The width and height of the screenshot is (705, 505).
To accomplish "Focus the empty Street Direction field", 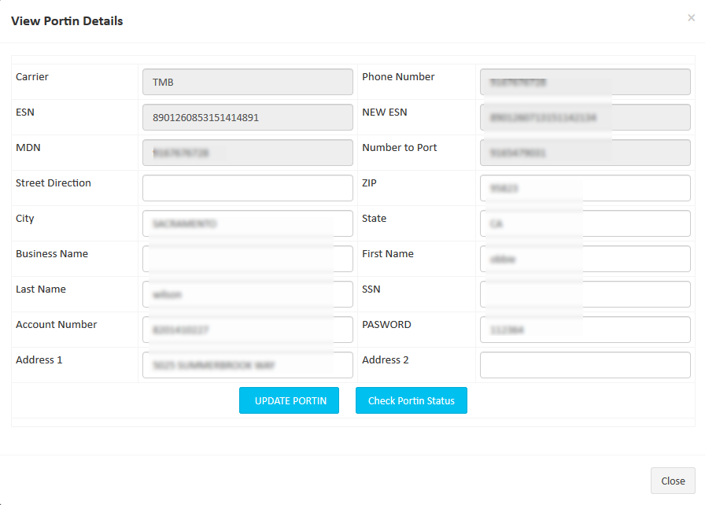I will (248, 188).
